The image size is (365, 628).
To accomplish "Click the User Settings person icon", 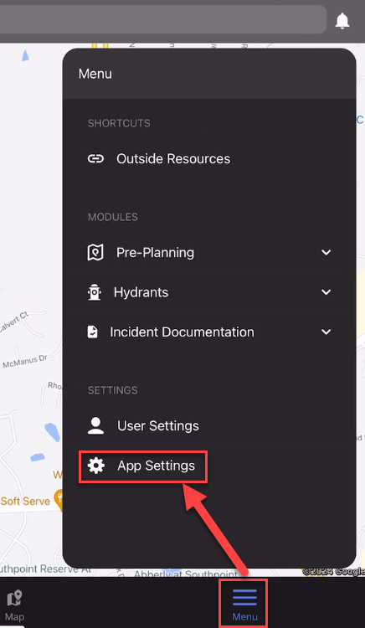I will 95,425.
